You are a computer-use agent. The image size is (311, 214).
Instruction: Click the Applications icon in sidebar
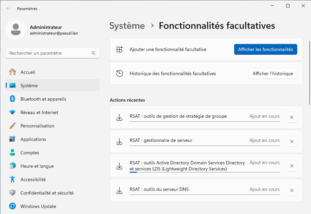click(x=12, y=139)
